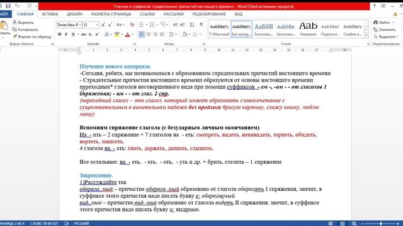The height and width of the screenshot is (226, 403).
Task: Open the font color dropdown arrow
Action: point(133,35)
